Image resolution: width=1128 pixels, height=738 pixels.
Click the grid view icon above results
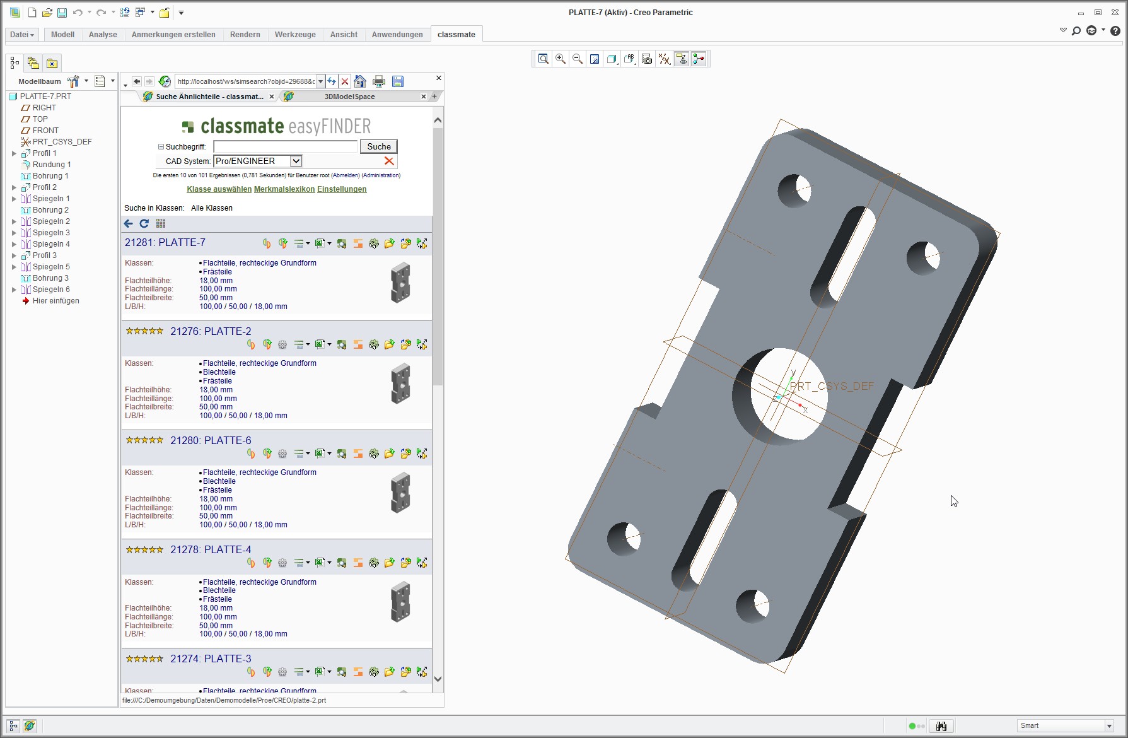click(161, 223)
